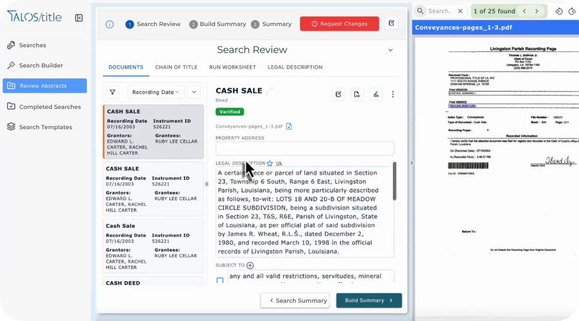This screenshot has height=321, width=579.
Task: Open the file icon next to Conveyances-pages_1-3.pdf
Action: point(289,126)
